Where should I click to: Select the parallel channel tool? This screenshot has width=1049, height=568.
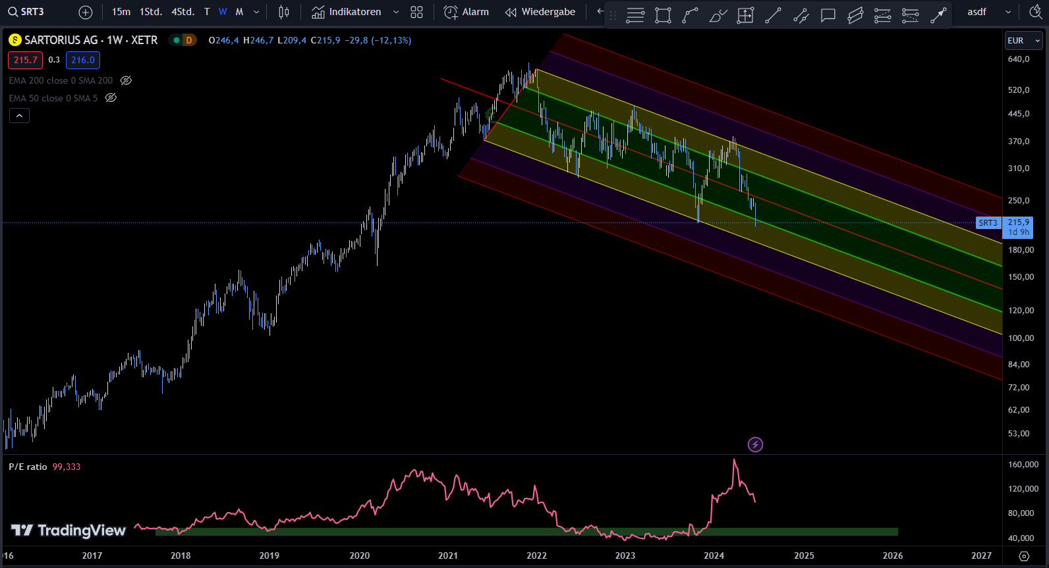tap(801, 15)
